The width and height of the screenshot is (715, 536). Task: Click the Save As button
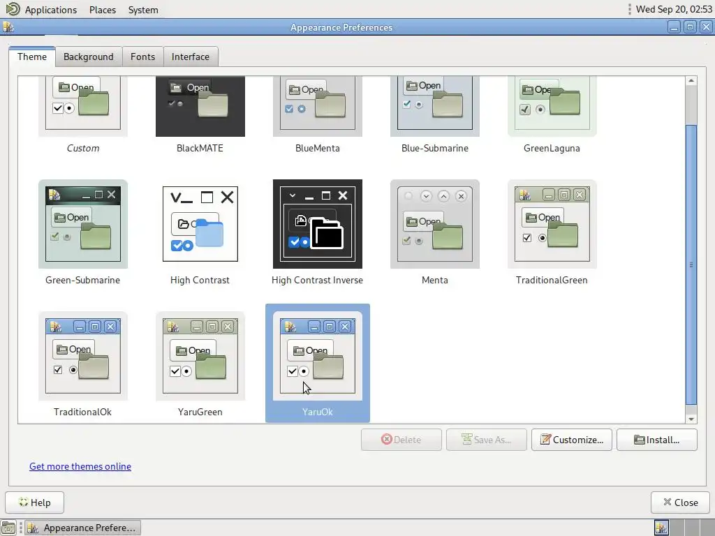pos(487,440)
